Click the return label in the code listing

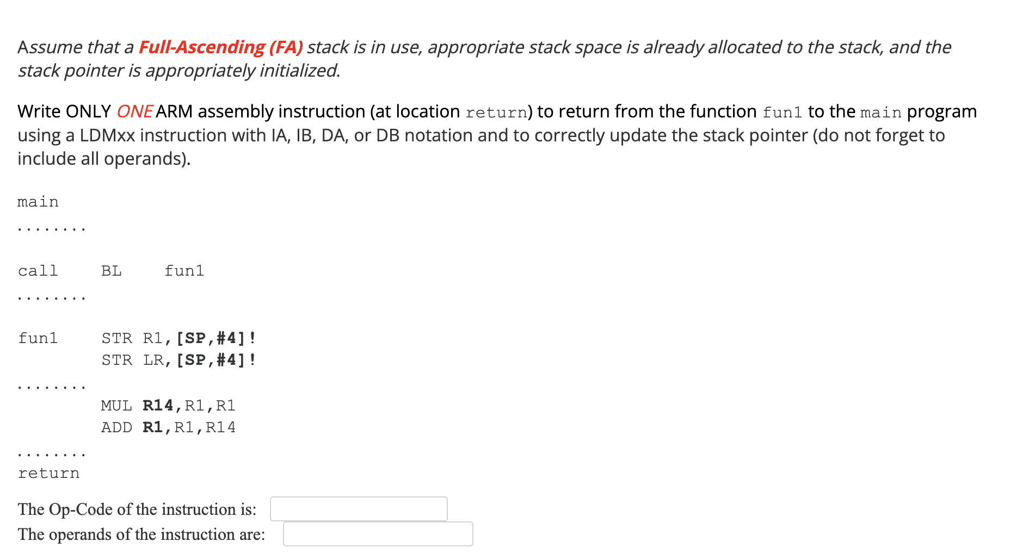[48, 473]
